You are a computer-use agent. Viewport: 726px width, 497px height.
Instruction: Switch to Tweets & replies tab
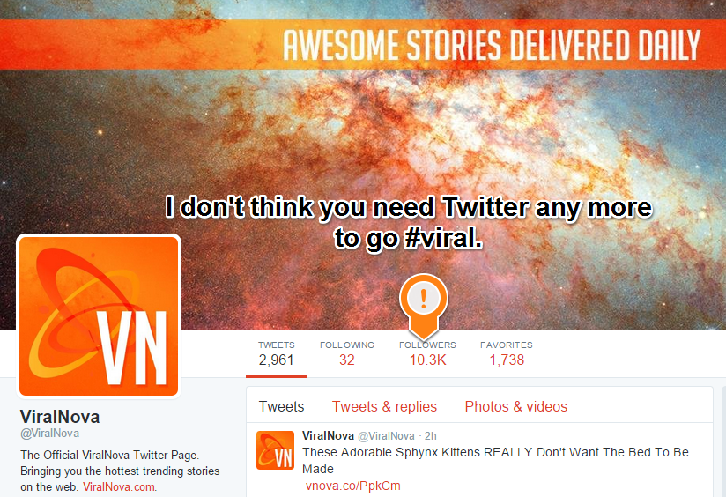384,406
